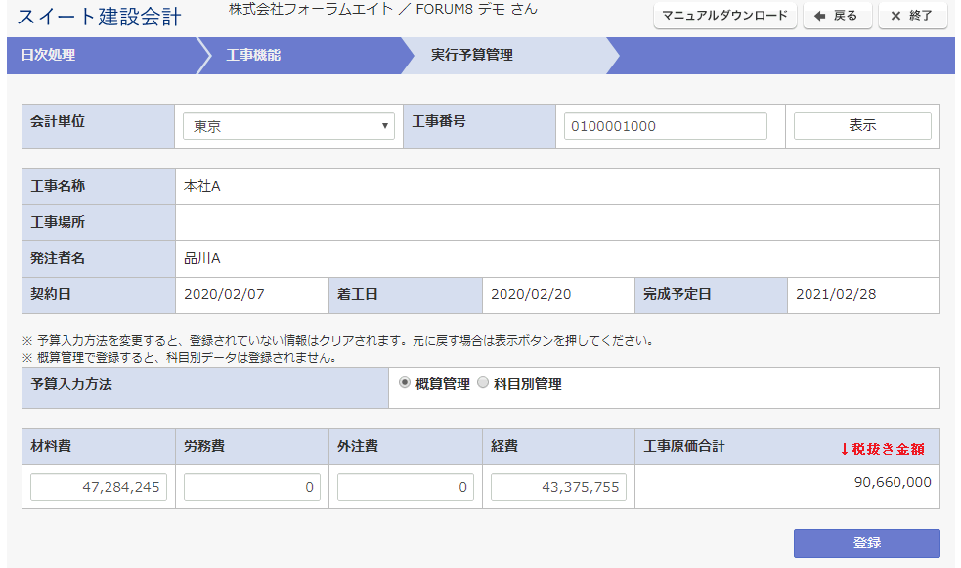Click the red 税抜き金額 label
Viewport: 961px width, 568px height.
point(882,449)
